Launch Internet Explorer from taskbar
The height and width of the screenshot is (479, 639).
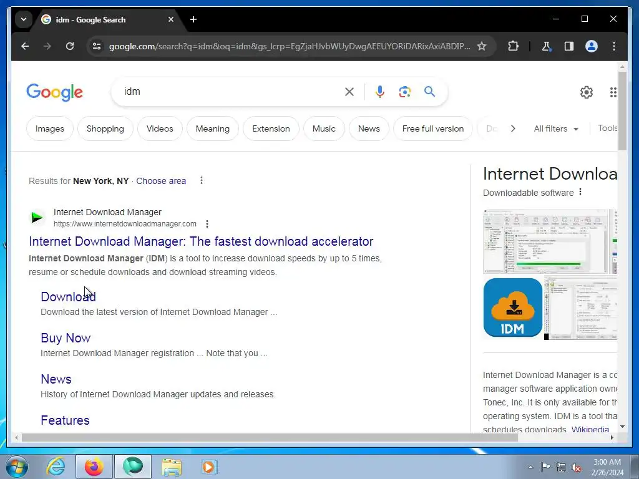point(56,467)
